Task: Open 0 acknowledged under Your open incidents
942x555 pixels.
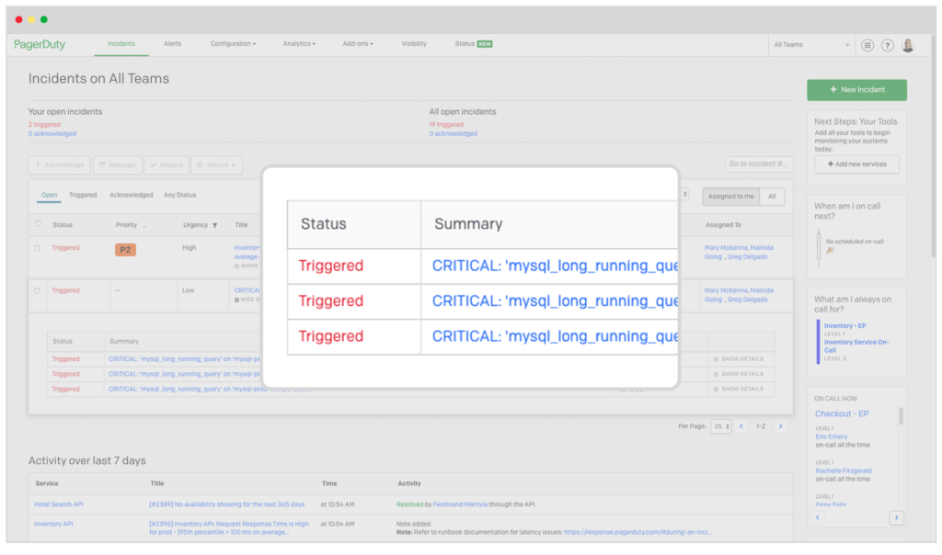Action: tap(52, 134)
